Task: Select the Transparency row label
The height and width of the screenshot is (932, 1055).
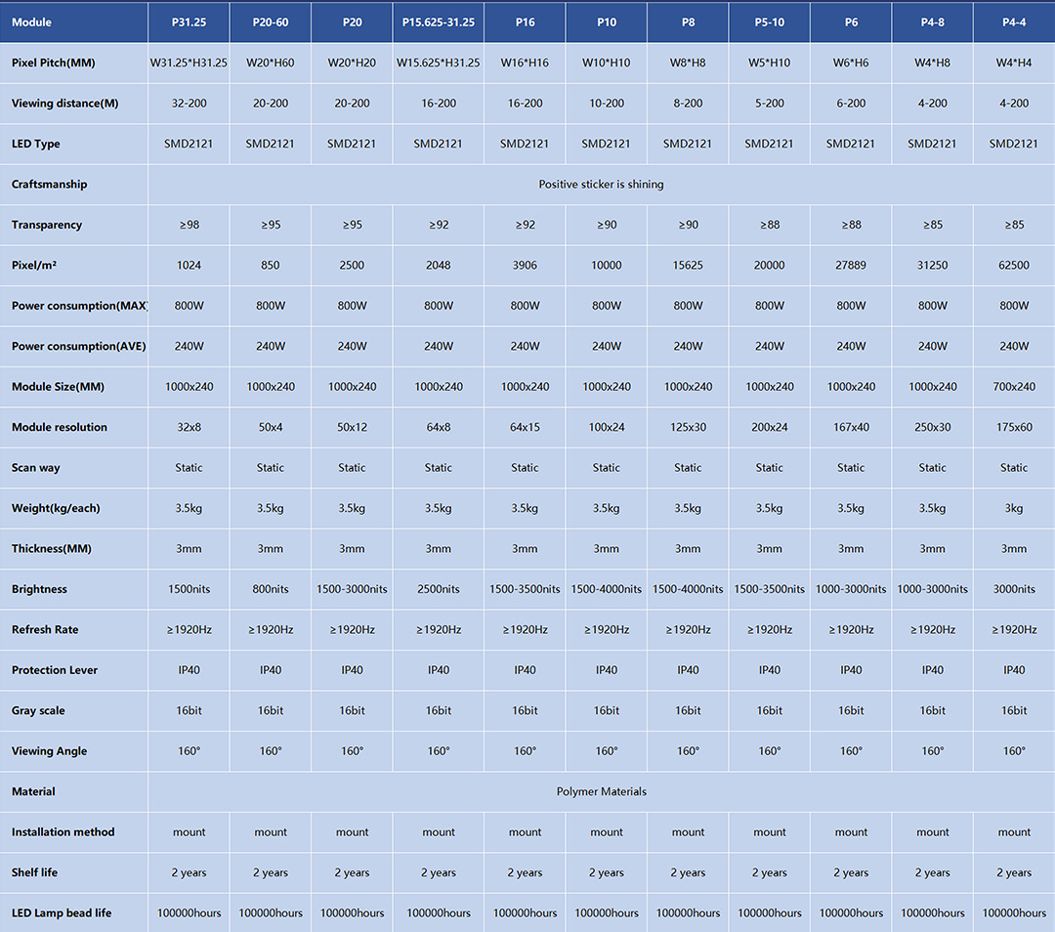Action: click(47, 224)
